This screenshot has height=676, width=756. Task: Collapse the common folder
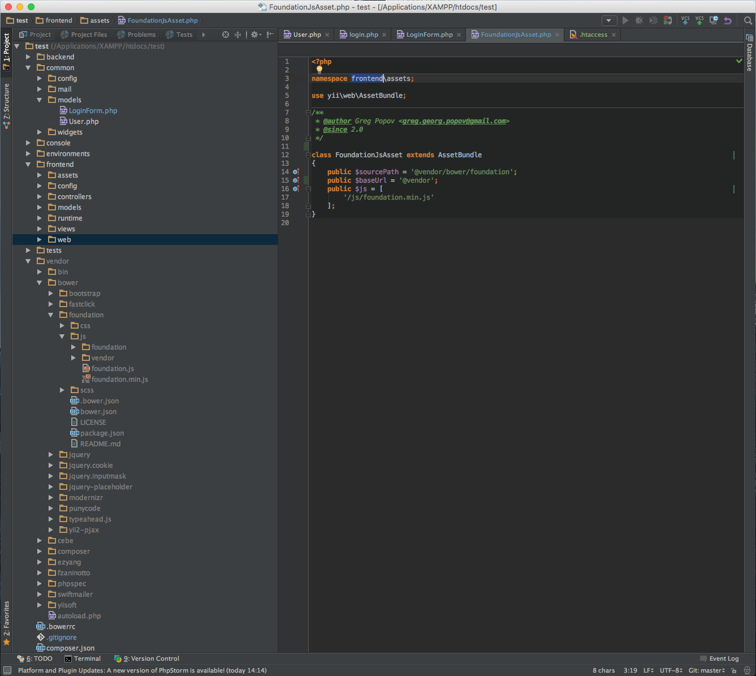tap(28, 68)
